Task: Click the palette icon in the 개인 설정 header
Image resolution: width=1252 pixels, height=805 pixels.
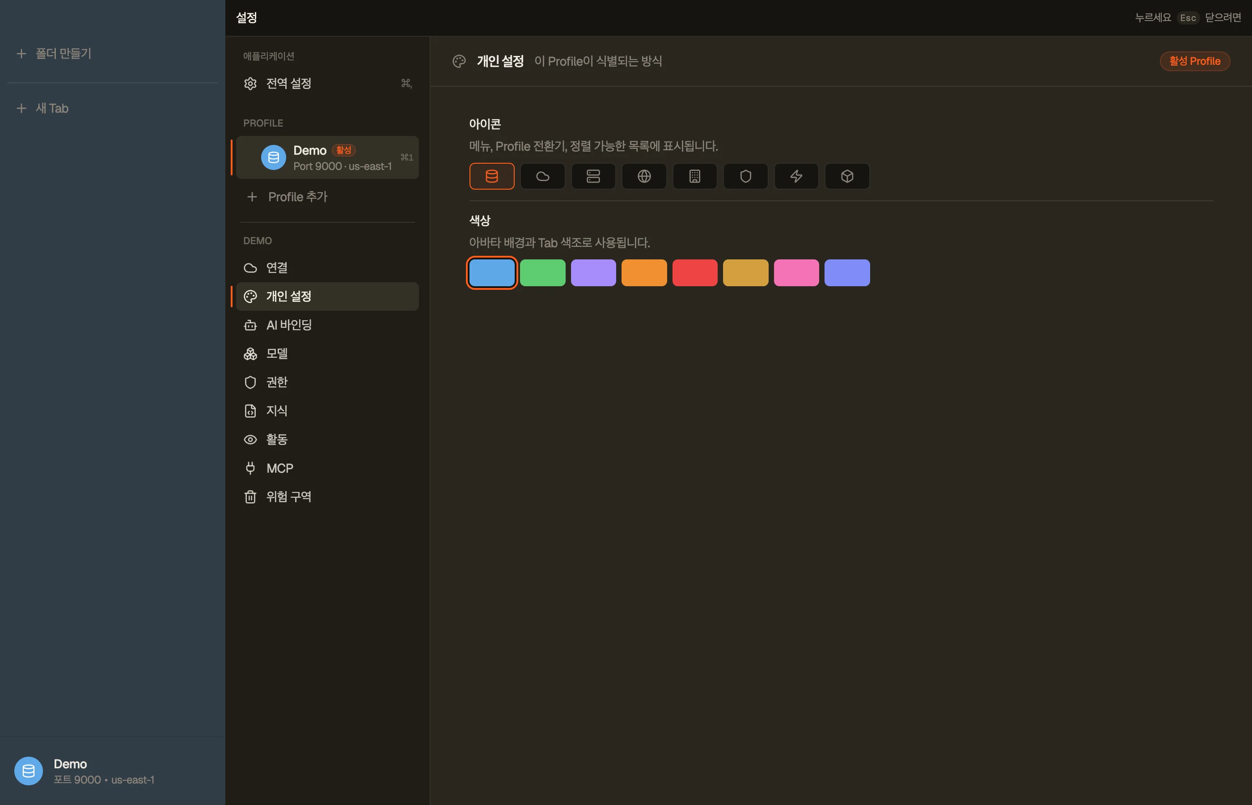Action: (459, 61)
